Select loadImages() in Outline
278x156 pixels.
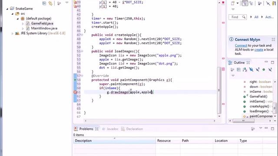click(x=259, y=111)
